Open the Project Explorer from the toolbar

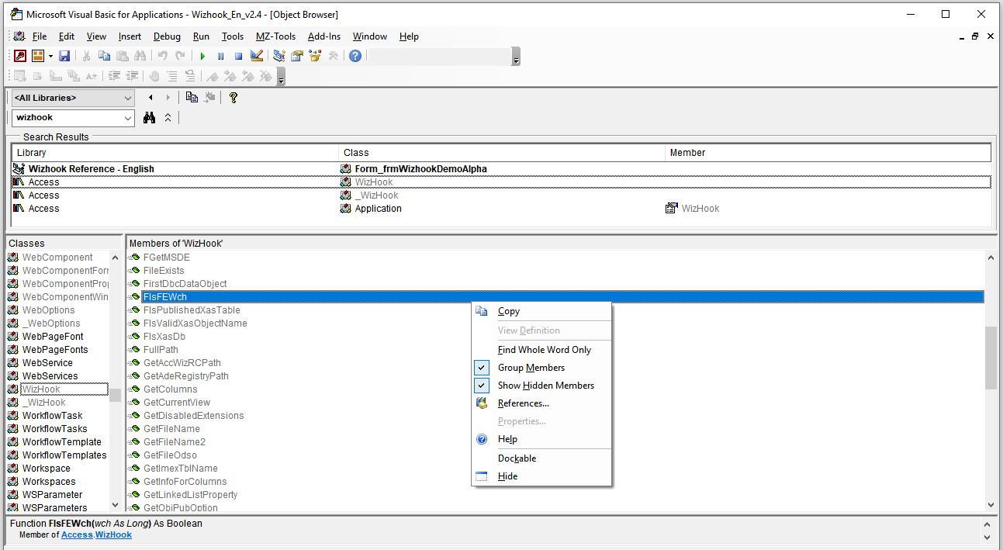click(279, 56)
